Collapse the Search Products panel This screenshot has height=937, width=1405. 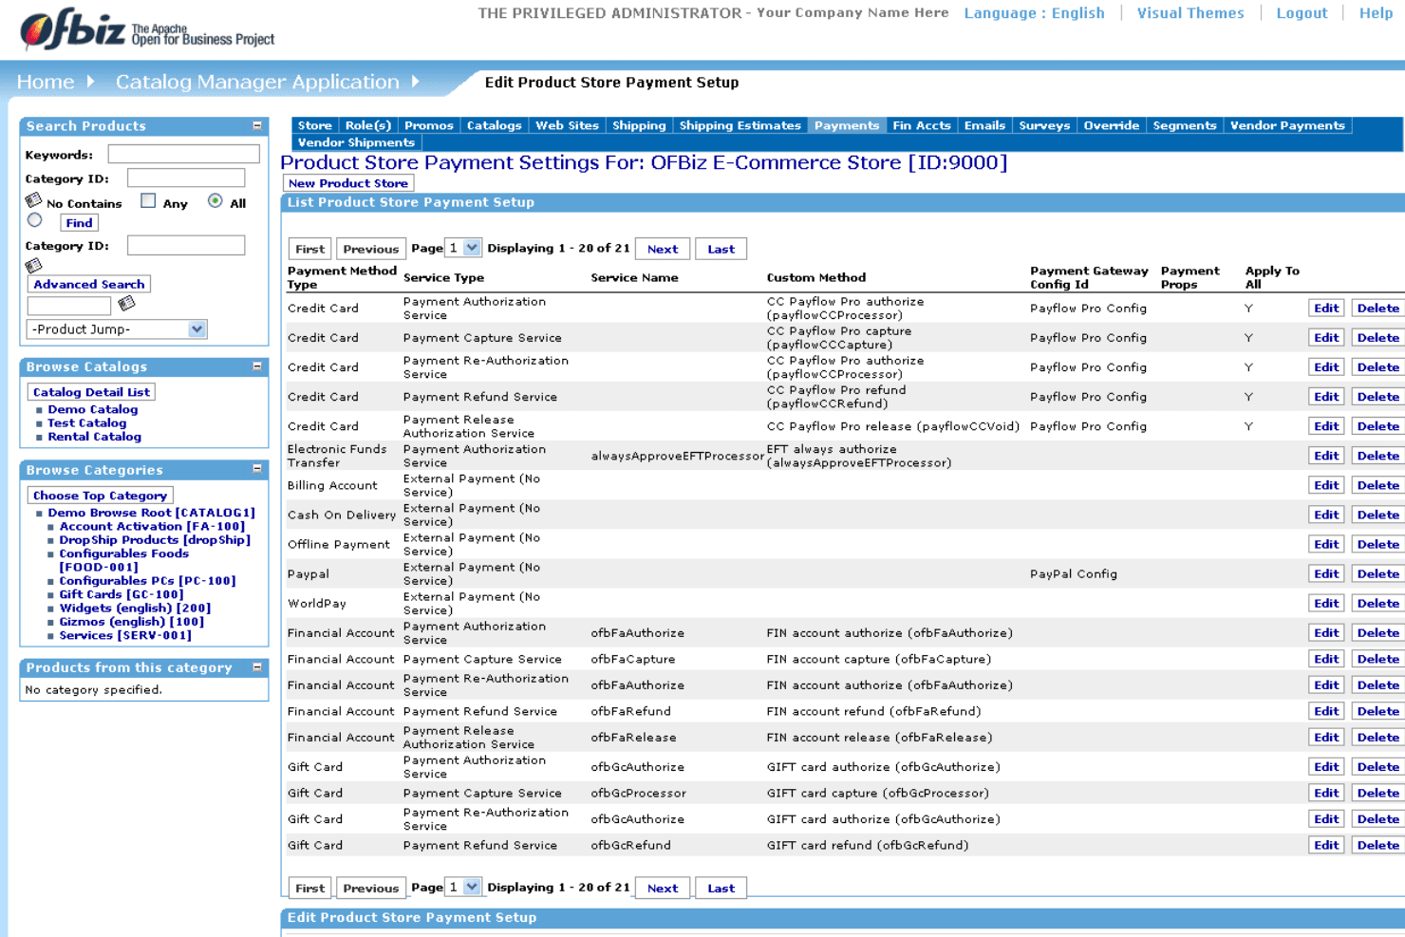[257, 125]
